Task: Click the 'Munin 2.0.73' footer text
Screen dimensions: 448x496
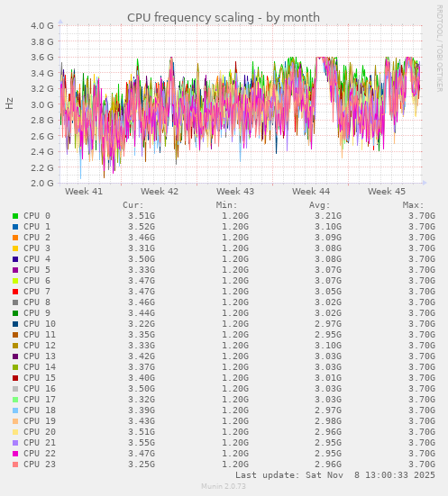Action: (224, 486)
